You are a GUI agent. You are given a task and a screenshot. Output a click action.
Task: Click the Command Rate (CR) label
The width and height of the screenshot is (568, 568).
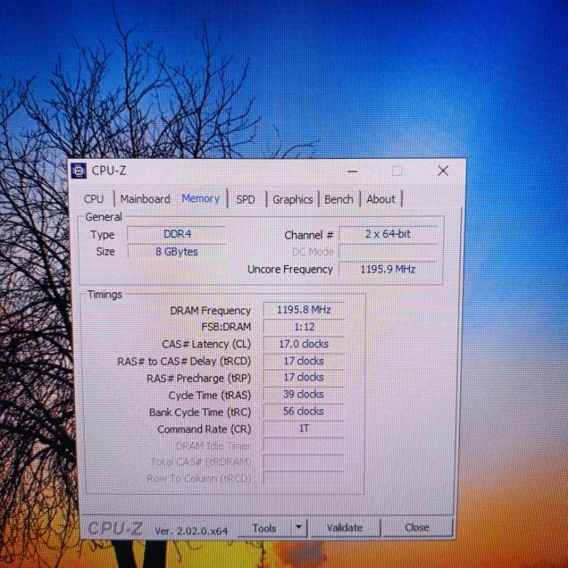tap(204, 430)
